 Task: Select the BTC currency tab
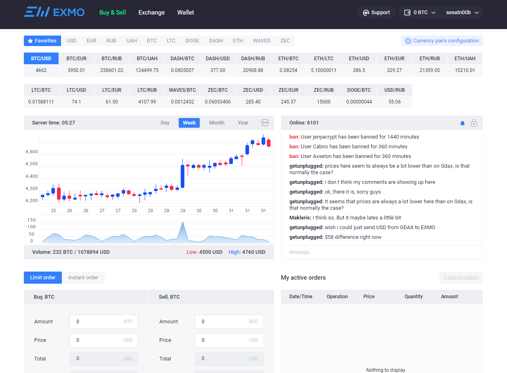[x=152, y=41]
